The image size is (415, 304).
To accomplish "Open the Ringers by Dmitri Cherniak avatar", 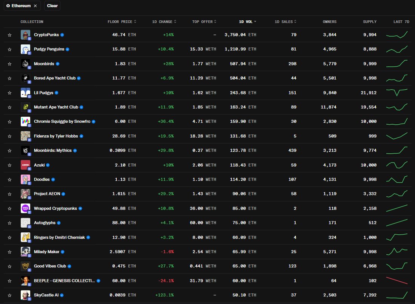I will [x=25, y=237].
